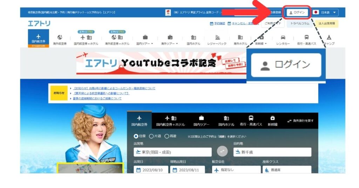Click the yellow お知らせ label
Viewport: 359px width, 188px height.
[59, 93]
